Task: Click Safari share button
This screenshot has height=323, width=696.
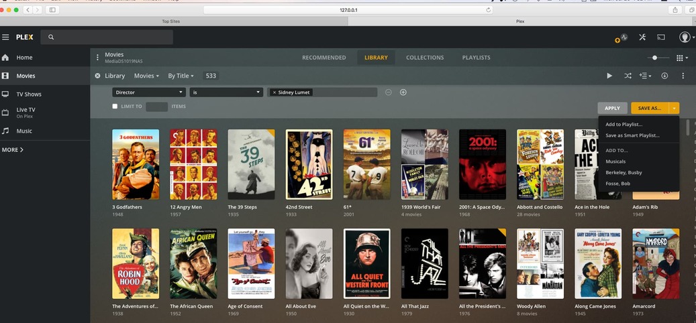Action: [x=675, y=10]
